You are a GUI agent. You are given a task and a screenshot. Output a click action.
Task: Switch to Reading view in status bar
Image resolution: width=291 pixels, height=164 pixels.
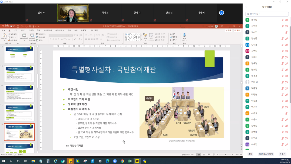[209, 155]
